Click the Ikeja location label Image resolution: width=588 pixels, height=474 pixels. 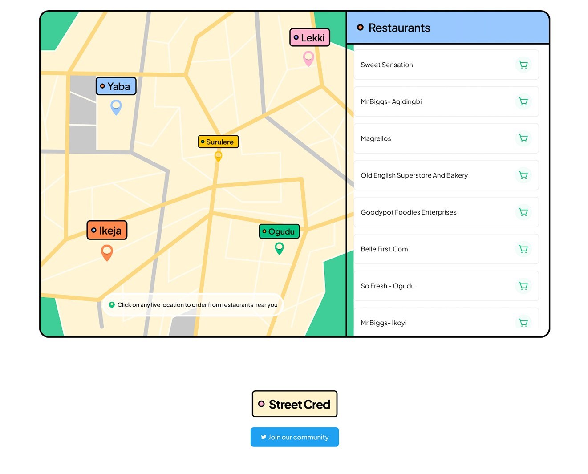[107, 231]
